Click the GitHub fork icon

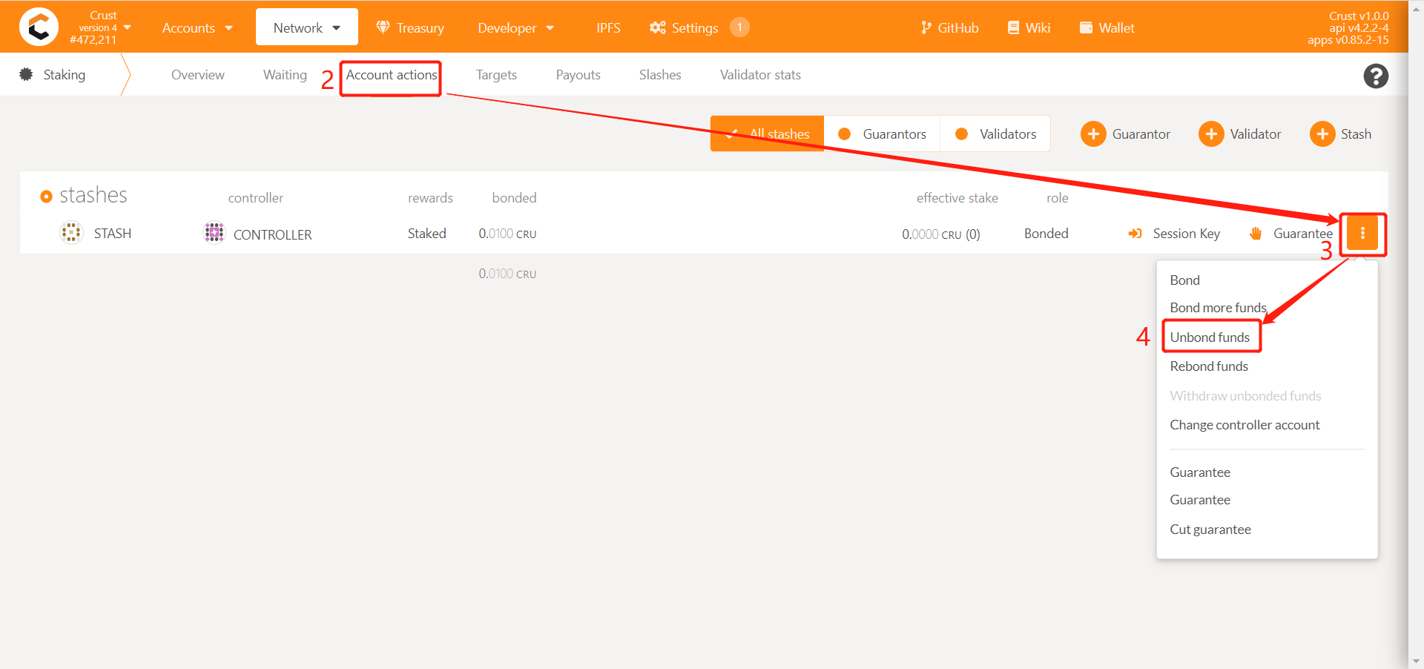click(926, 27)
